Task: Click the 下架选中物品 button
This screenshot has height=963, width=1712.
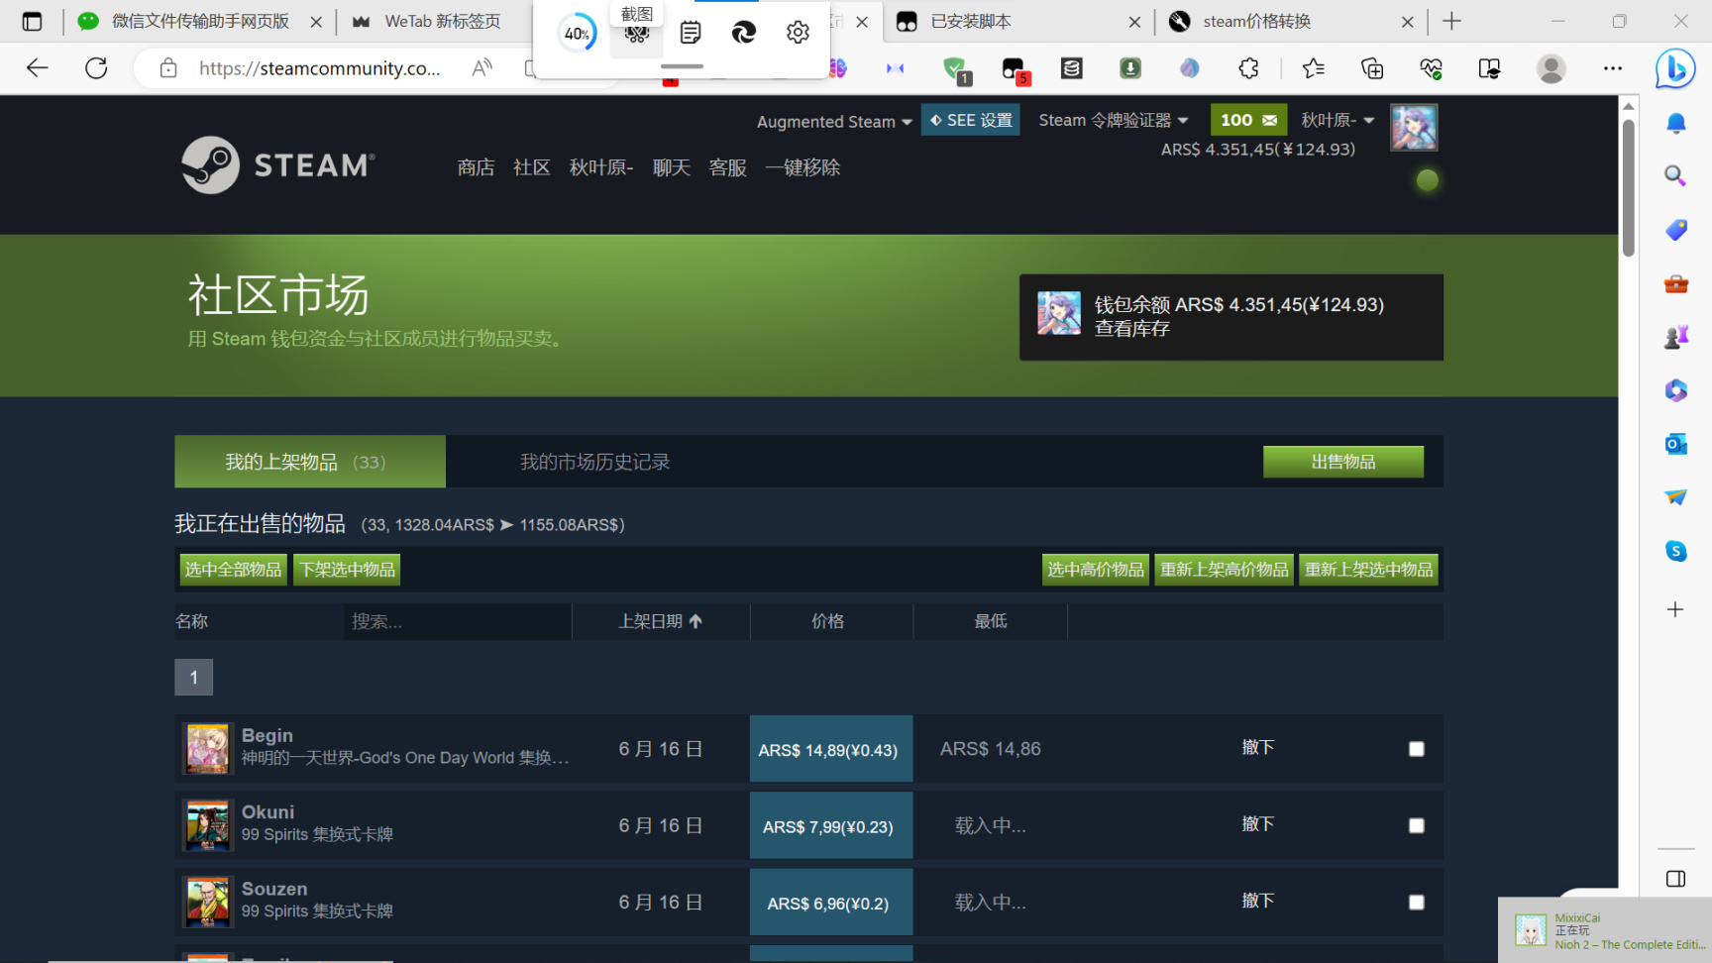Action: coord(347,570)
